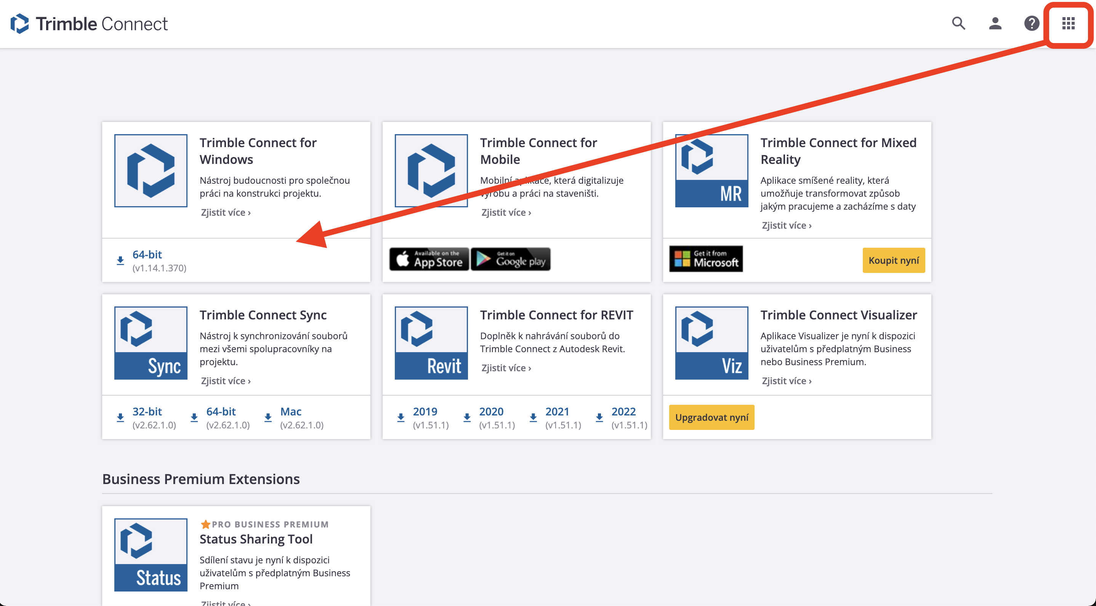
Task: Click the Revit product icon
Action: coord(431,343)
